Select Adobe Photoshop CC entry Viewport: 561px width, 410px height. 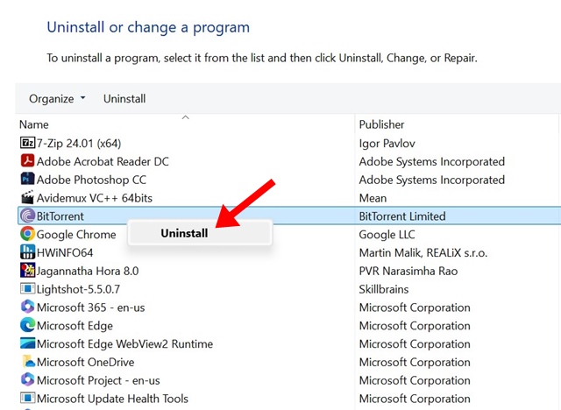click(x=91, y=180)
